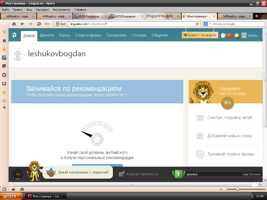
Task: Click the S badge icon beside username
Action: 244,35
